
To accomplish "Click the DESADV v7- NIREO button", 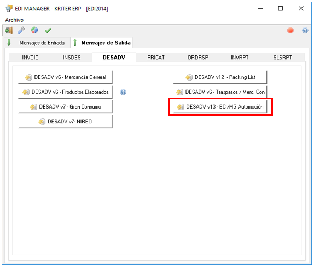I will 65,122.
